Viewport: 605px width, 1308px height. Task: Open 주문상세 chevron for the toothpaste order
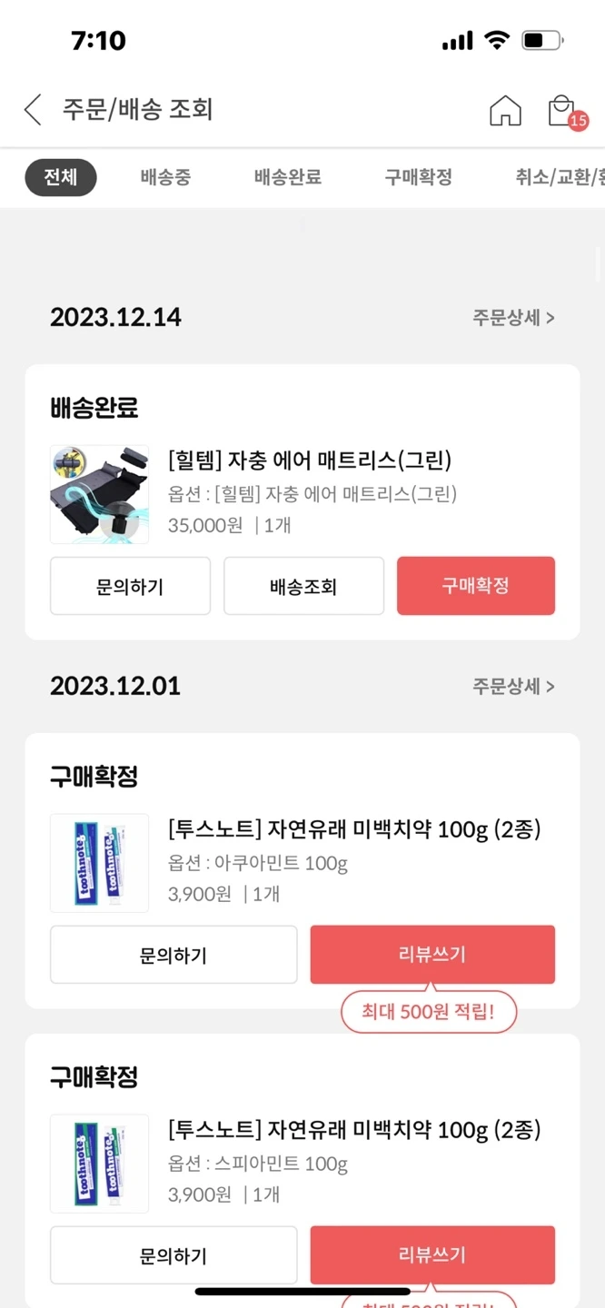(x=514, y=687)
